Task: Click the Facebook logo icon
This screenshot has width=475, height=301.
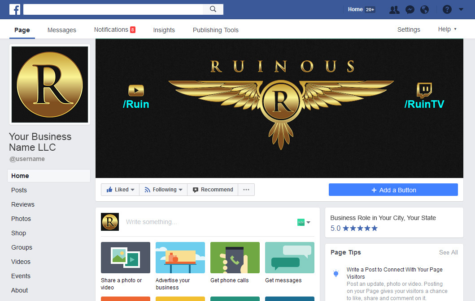Action: coord(15,9)
